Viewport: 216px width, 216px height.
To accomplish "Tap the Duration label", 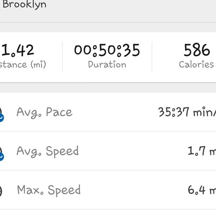I will point(107,64).
